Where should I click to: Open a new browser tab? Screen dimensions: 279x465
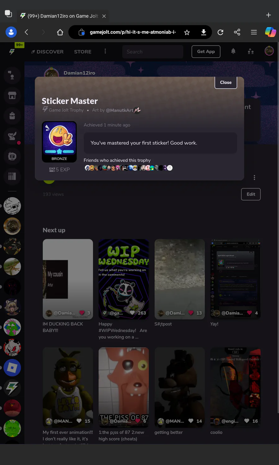pos(268,15)
